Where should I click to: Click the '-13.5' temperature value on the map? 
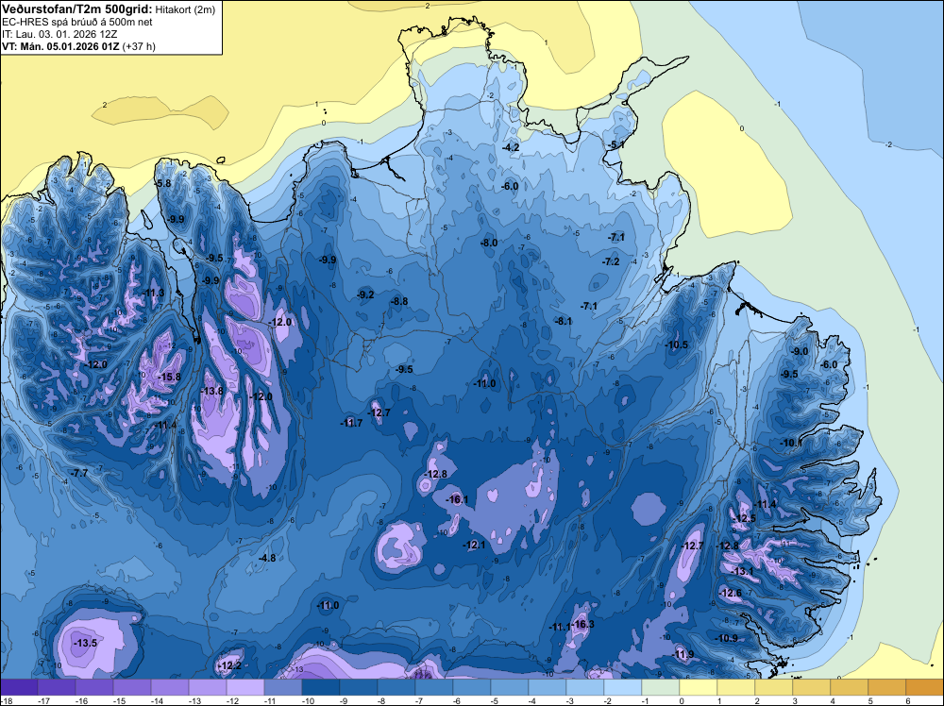(86, 643)
